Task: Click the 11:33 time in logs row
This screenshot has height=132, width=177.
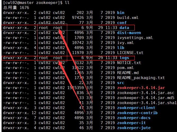Action: click(x=111, y=58)
